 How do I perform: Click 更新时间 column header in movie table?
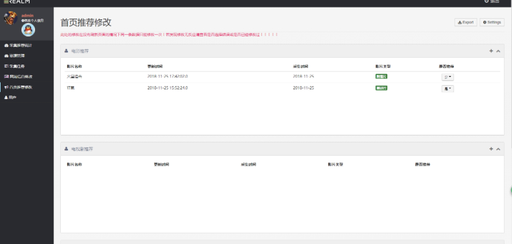pyautogui.click(x=155, y=66)
